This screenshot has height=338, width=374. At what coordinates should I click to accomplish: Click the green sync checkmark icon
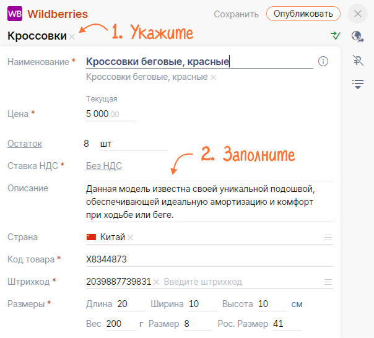335,35
